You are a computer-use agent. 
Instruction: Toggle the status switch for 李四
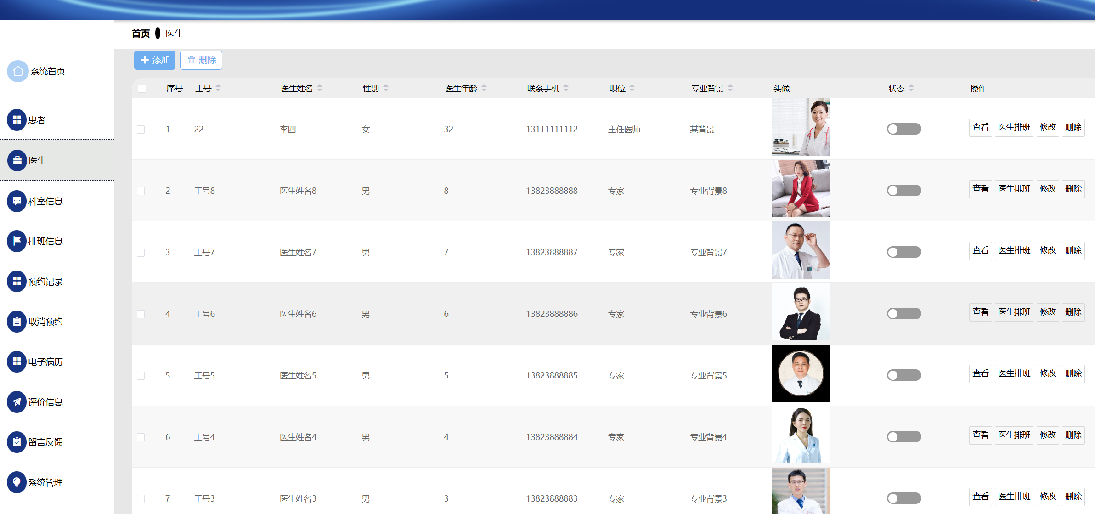pyautogui.click(x=903, y=129)
